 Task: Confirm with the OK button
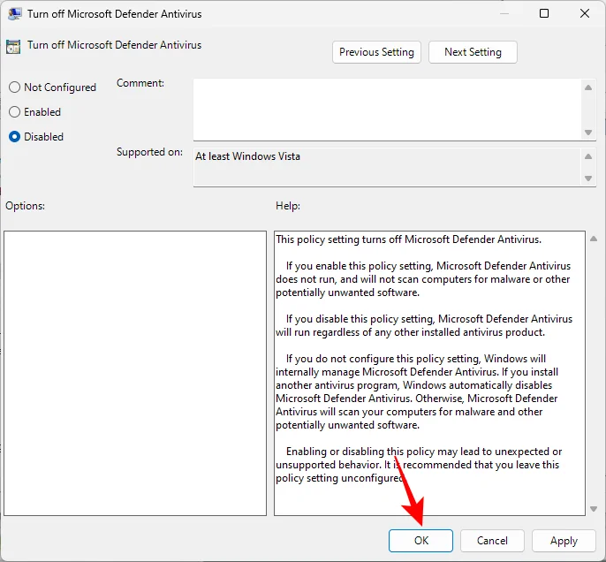click(x=420, y=541)
